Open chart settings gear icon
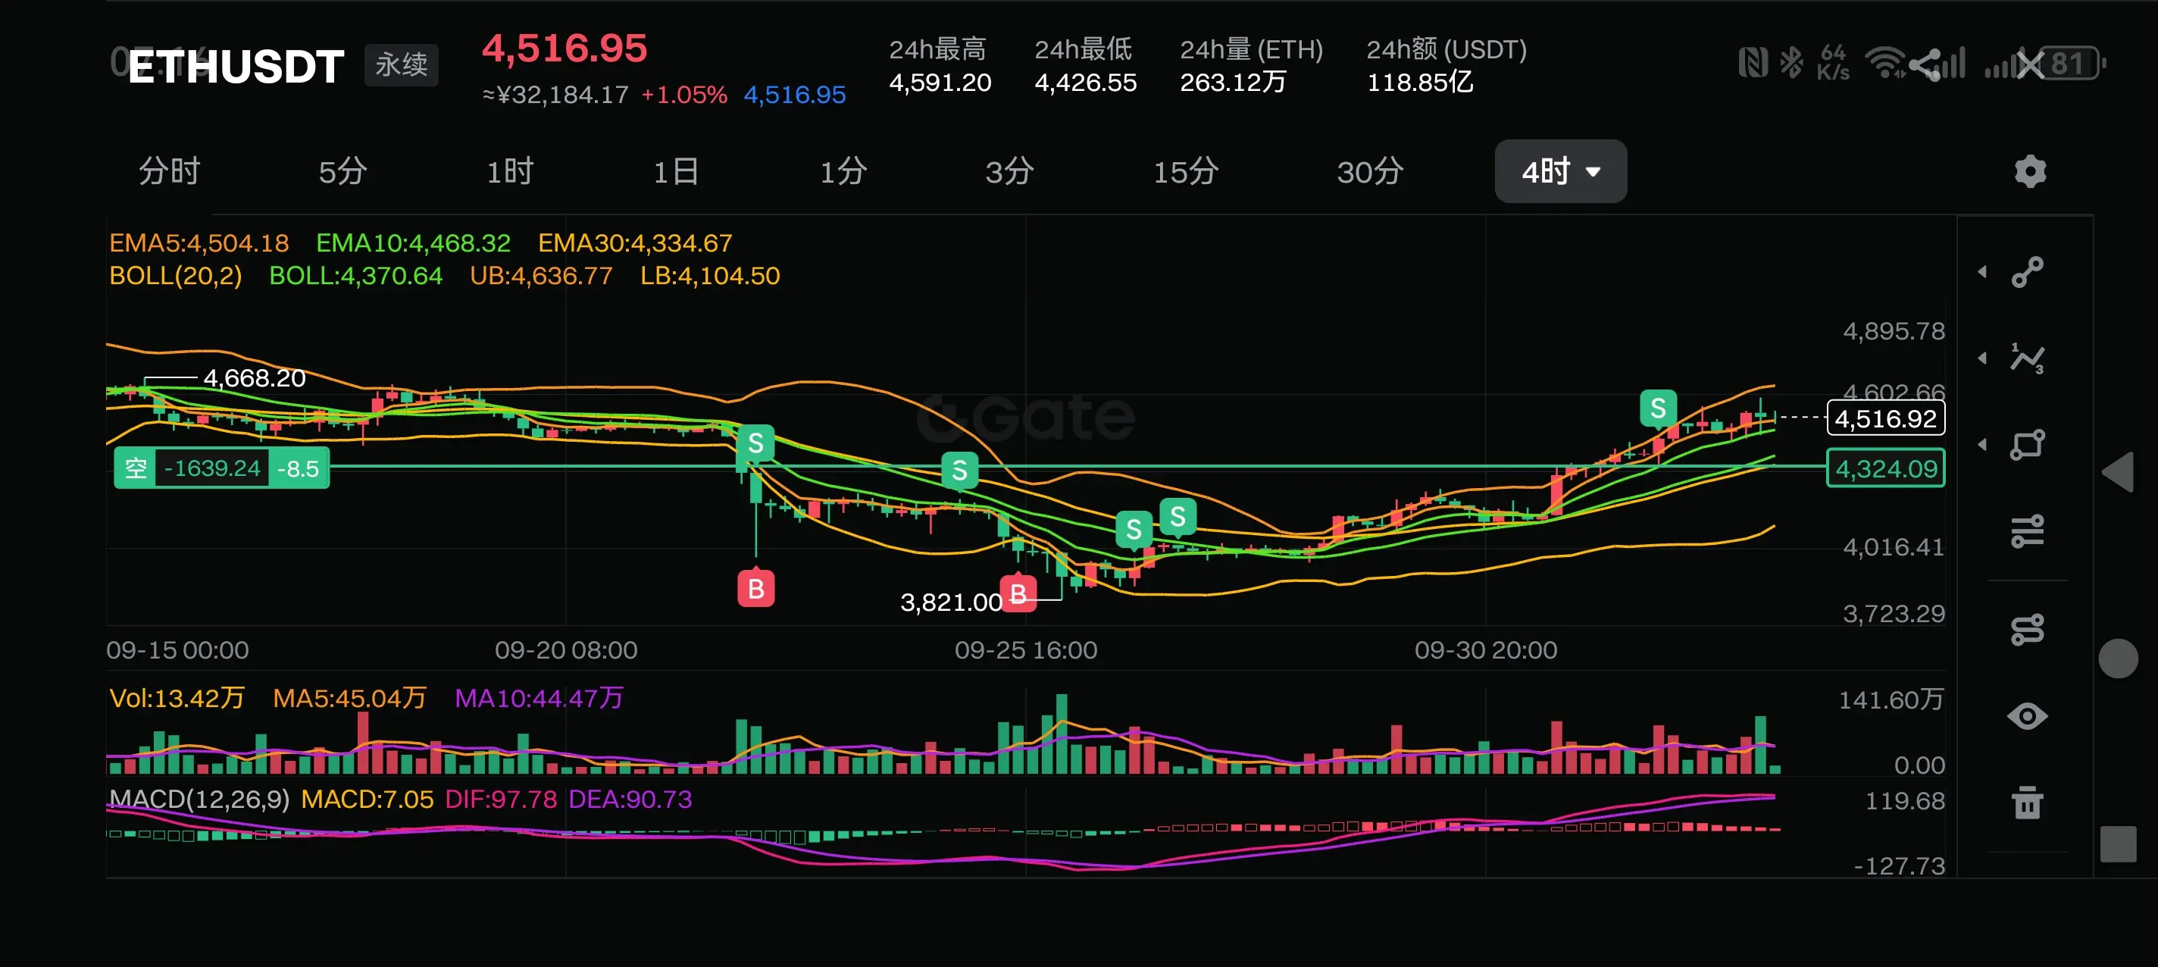This screenshot has width=2158, height=967. pos(2030,172)
